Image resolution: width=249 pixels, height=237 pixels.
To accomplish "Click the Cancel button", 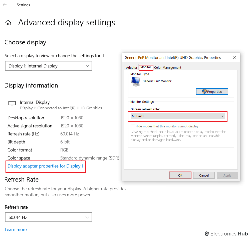I will tap(204, 175).
